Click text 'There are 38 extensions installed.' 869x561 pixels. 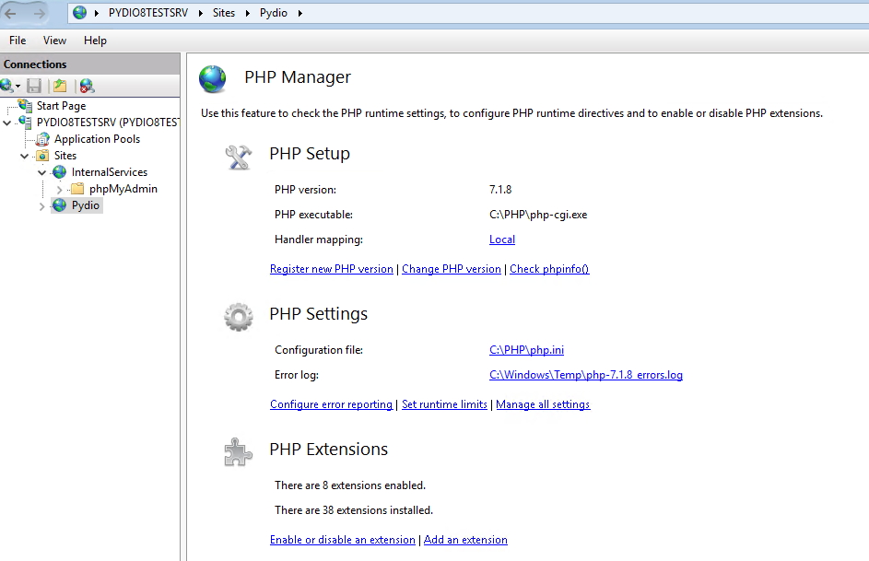(x=354, y=510)
